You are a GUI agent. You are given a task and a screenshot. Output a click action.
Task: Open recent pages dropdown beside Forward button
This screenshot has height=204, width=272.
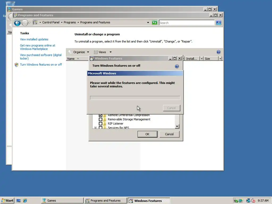pyautogui.click(x=29, y=23)
